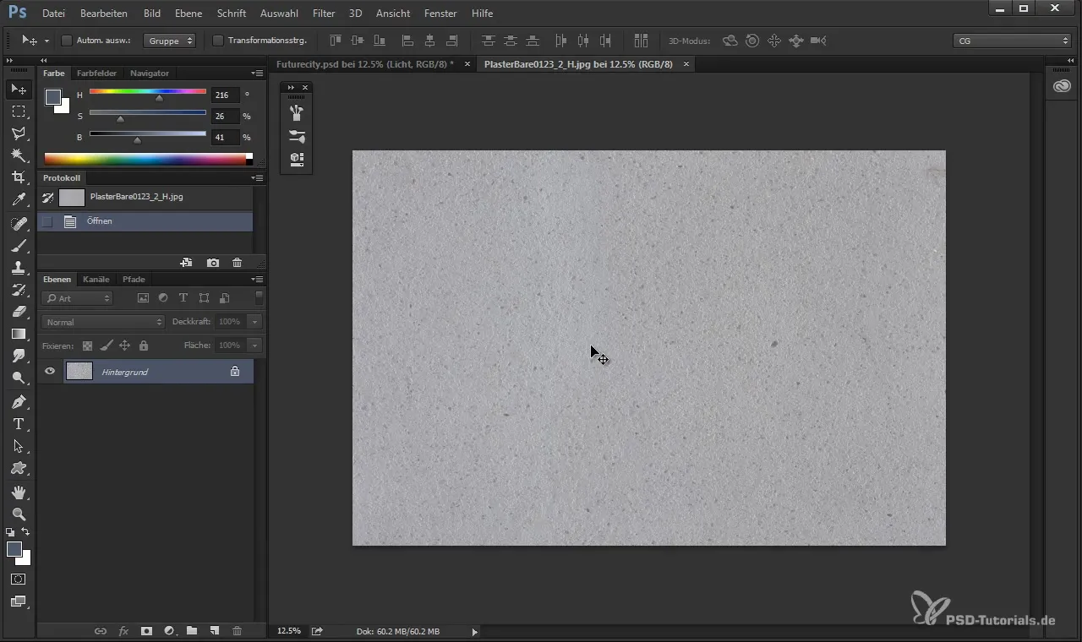Image resolution: width=1082 pixels, height=642 pixels.
Task: Select the Brush tool
Action: click(19, 246)
